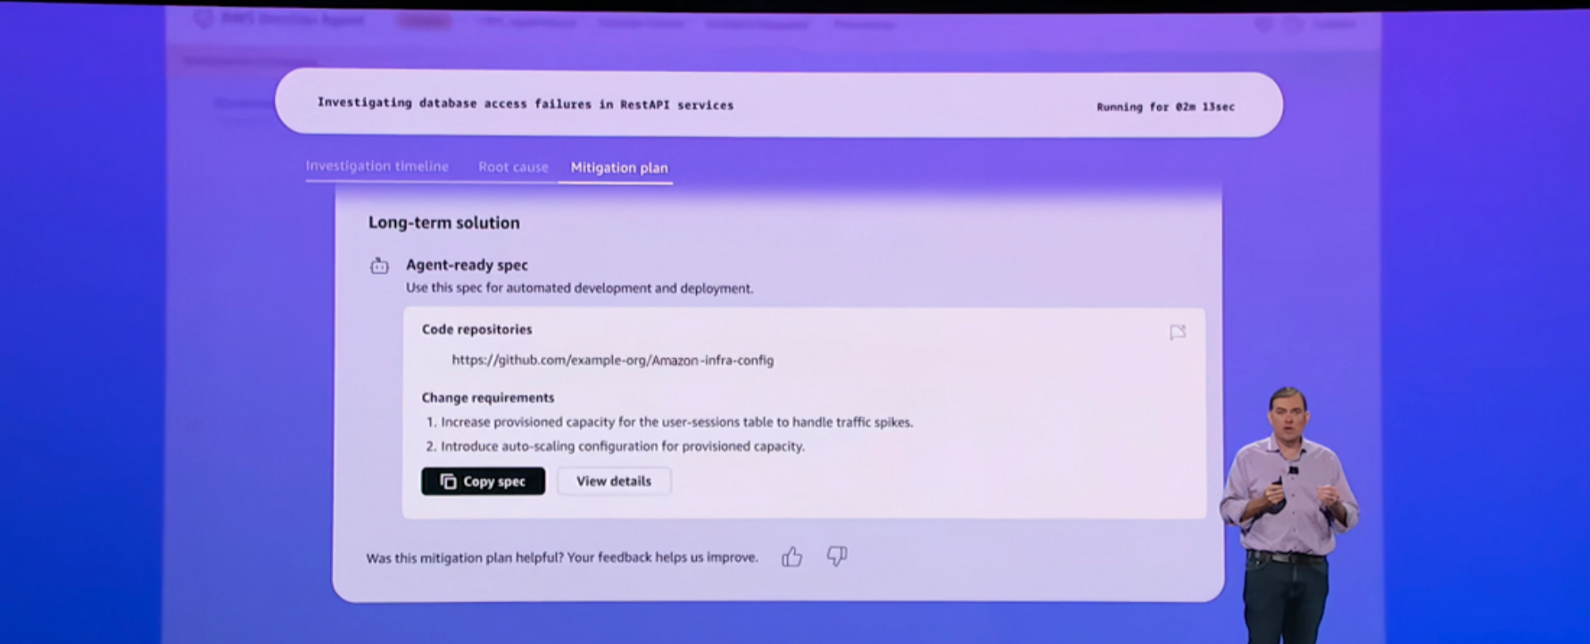Click the Change requirements heading
The width and height of the screenshot is (1590, 644).
pos(487,398)
